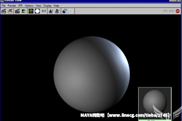Screen dimensions: 182x121
Task: Click the empty square toolbar icon
Action: pos(71,11)
